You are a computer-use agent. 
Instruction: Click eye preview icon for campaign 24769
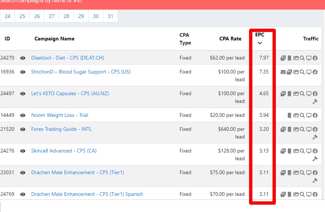point(23,194)
